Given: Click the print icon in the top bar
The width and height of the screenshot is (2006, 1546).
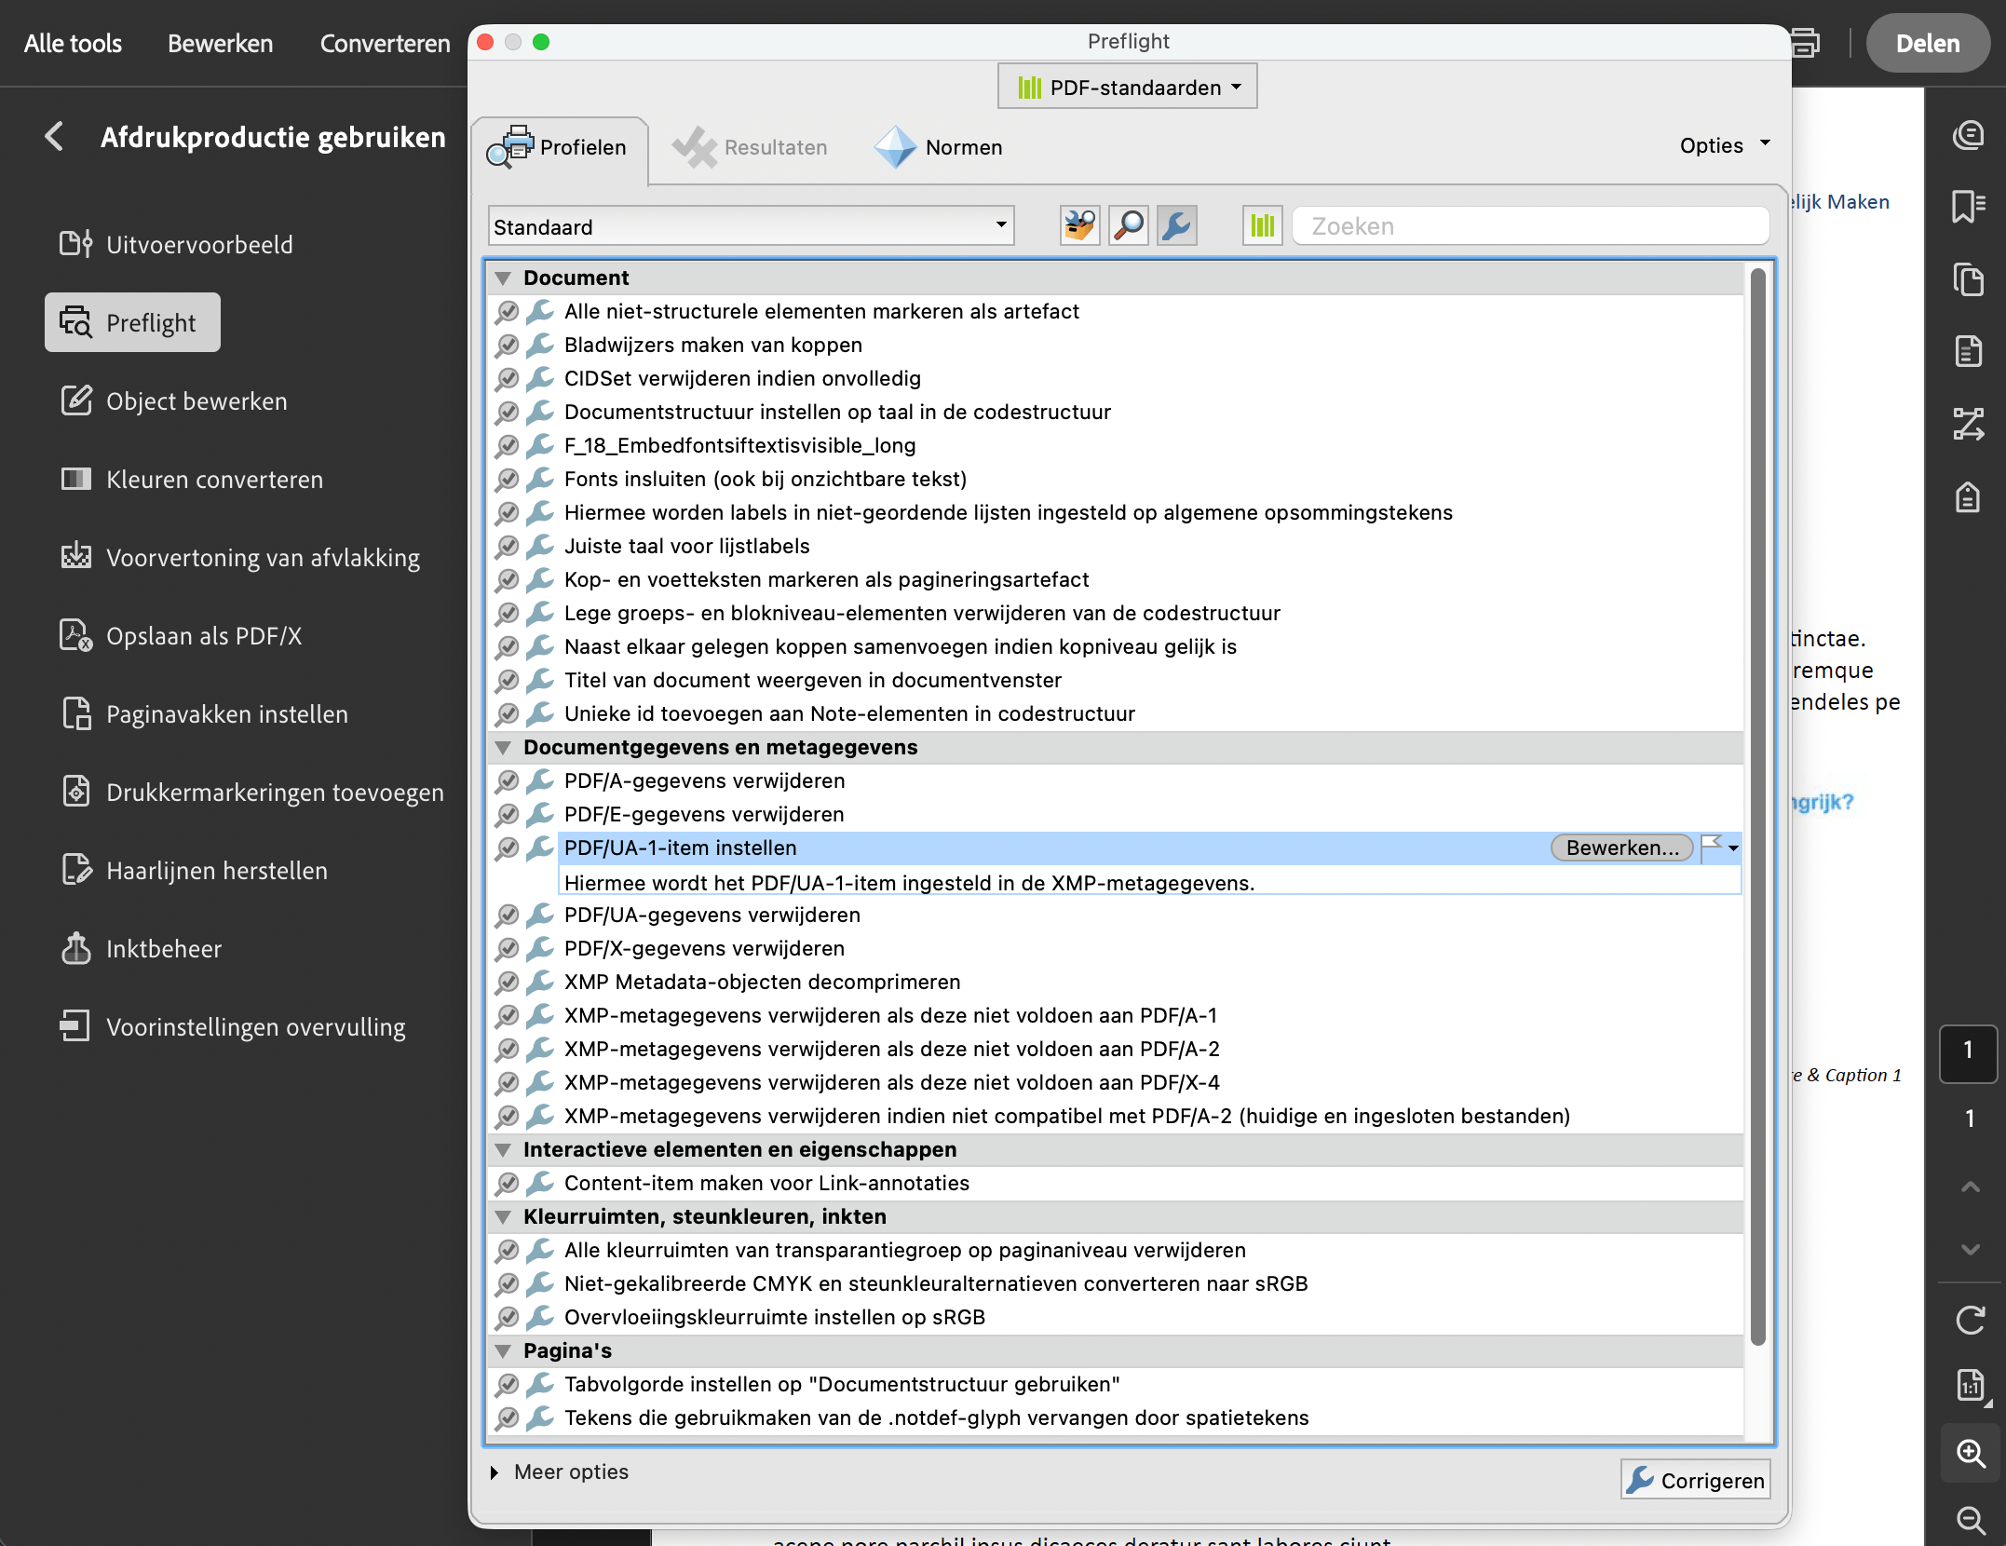Looking at the screenshot, I should [1805, 42].
